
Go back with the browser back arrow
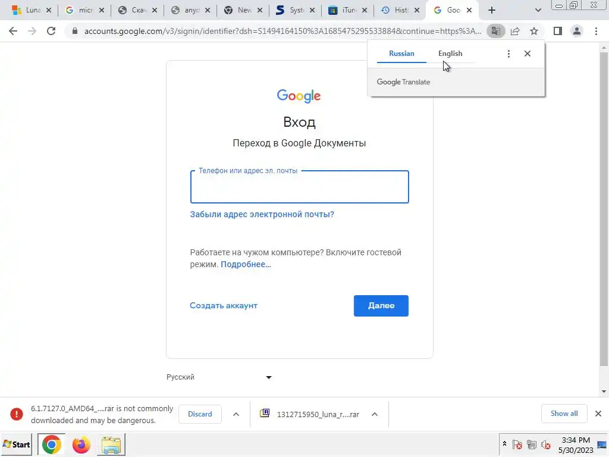[13, 31]
